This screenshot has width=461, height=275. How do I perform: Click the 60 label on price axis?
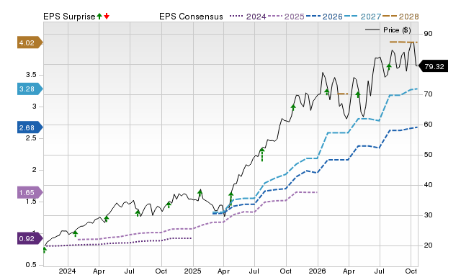tap(428, 125)
